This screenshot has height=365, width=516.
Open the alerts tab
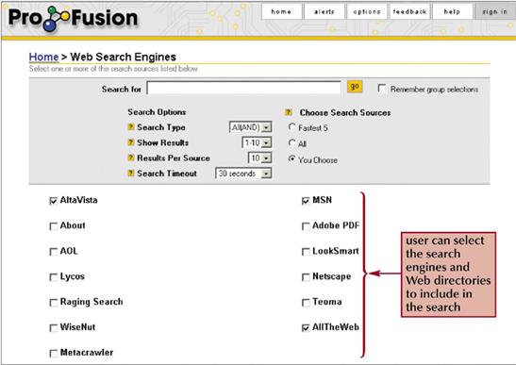(325, 11)
